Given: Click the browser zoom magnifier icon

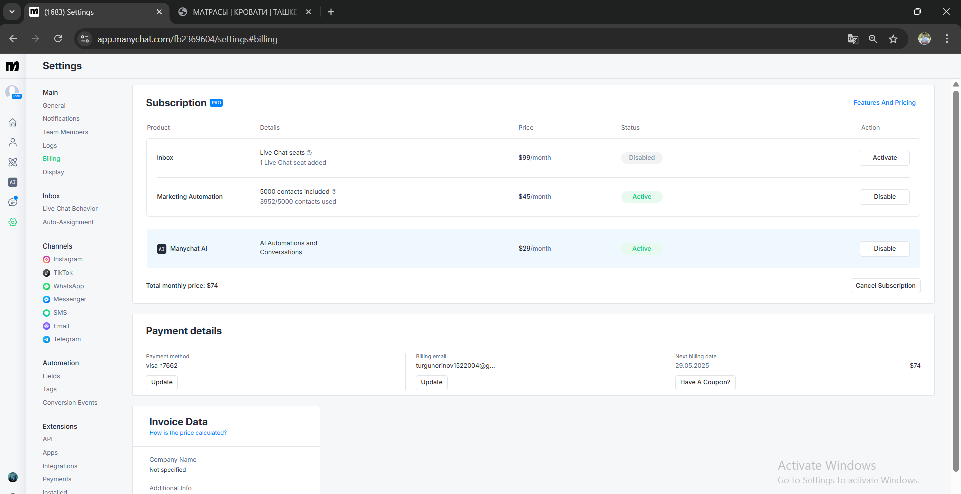Looking at the screenshot, I should click(x=873, y=39).
